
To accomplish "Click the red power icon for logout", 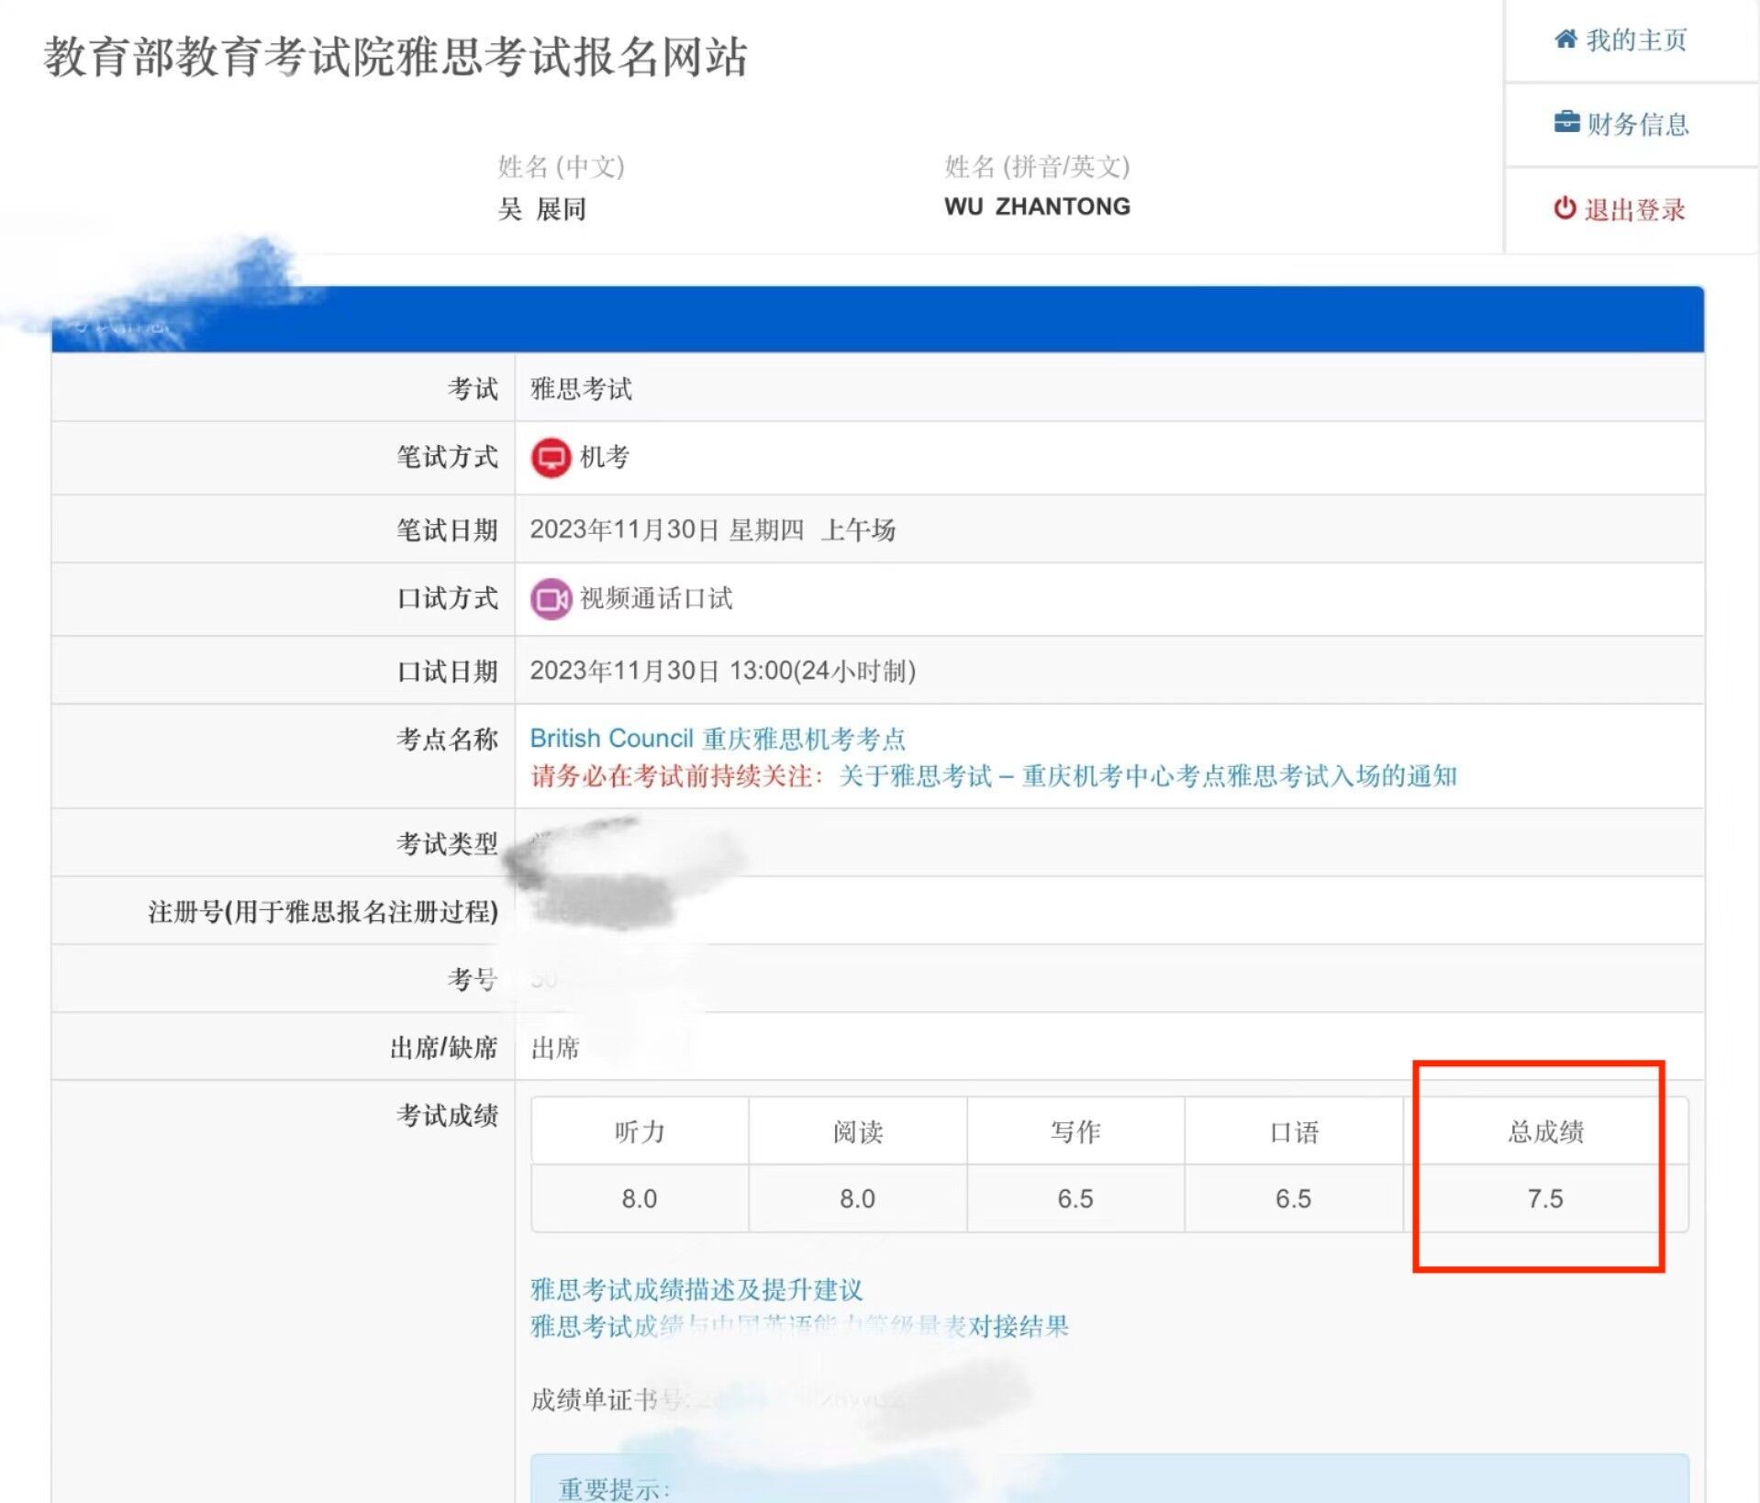I will pos(1565,208).
